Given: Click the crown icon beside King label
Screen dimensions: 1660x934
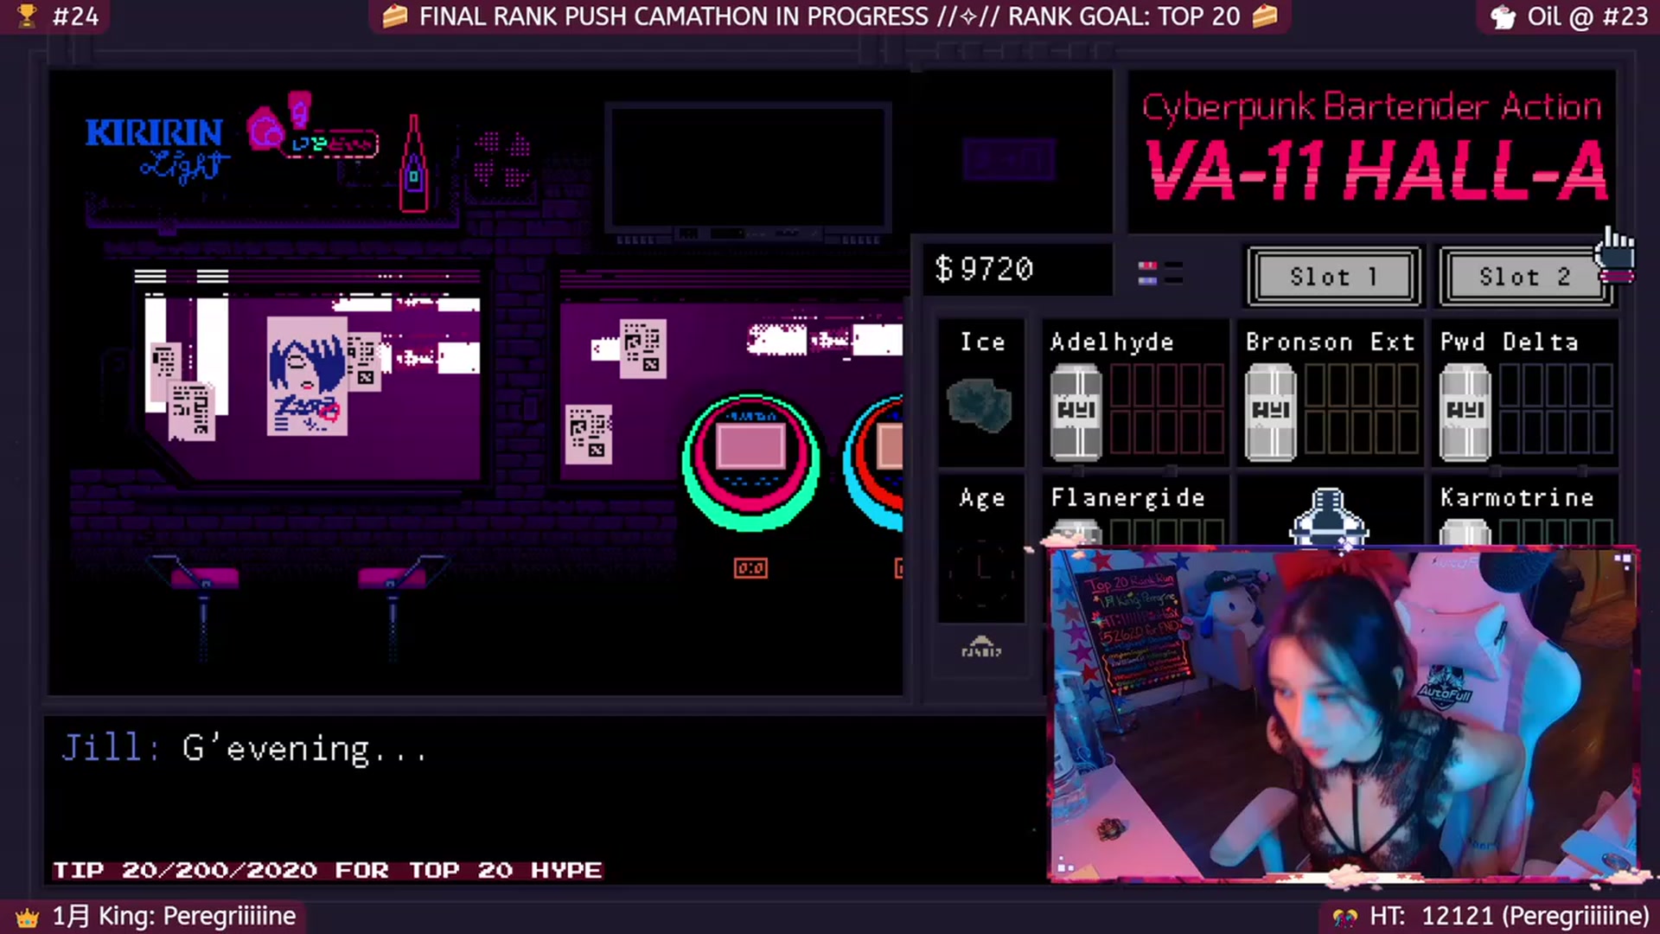Looking at the screenshot, I should point(27,917).
